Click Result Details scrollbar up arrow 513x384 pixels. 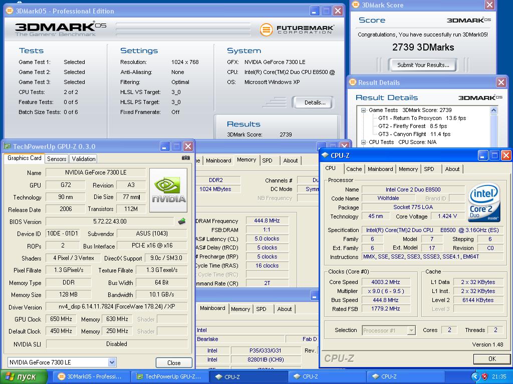click(x=493, y=110)
